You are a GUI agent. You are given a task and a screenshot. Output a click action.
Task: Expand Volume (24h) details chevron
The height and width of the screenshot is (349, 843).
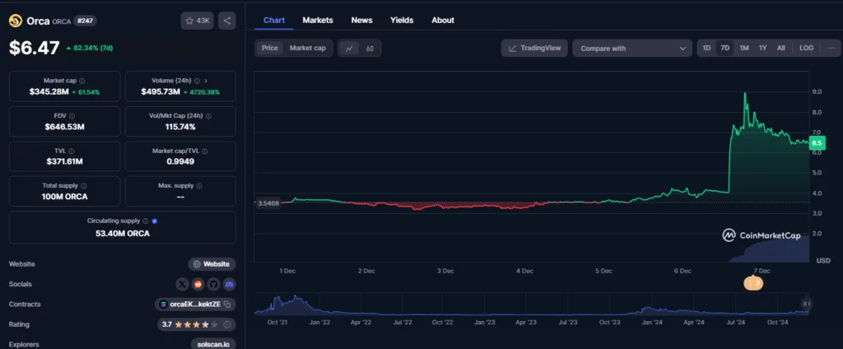[x=206, y=81]
